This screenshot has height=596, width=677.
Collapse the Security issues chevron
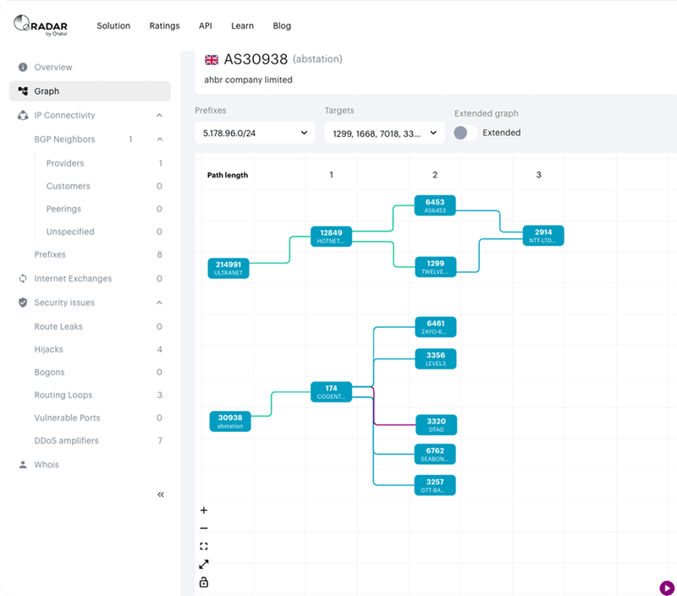coord(159,303)
